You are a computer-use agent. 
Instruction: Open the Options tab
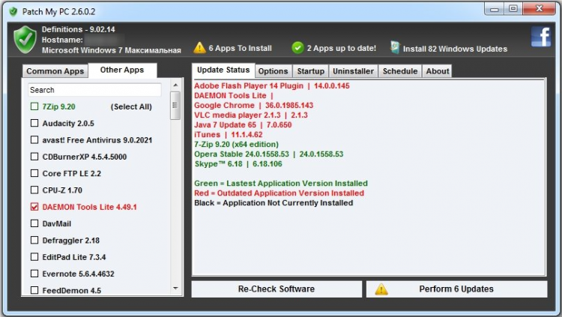click(273, 71)
